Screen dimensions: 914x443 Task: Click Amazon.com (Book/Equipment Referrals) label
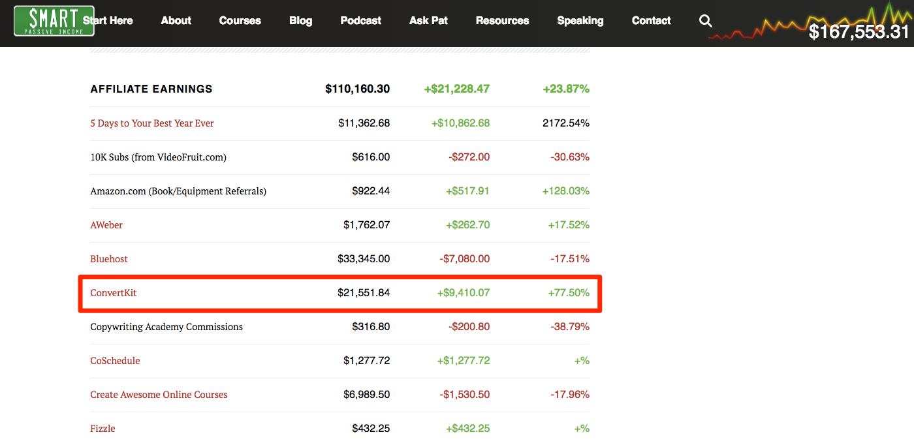(178, 191)
